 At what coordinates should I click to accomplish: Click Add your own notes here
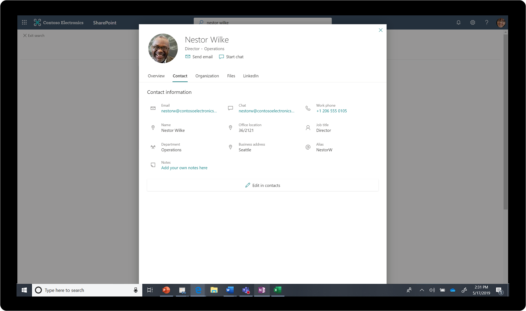tap(184, 168)
